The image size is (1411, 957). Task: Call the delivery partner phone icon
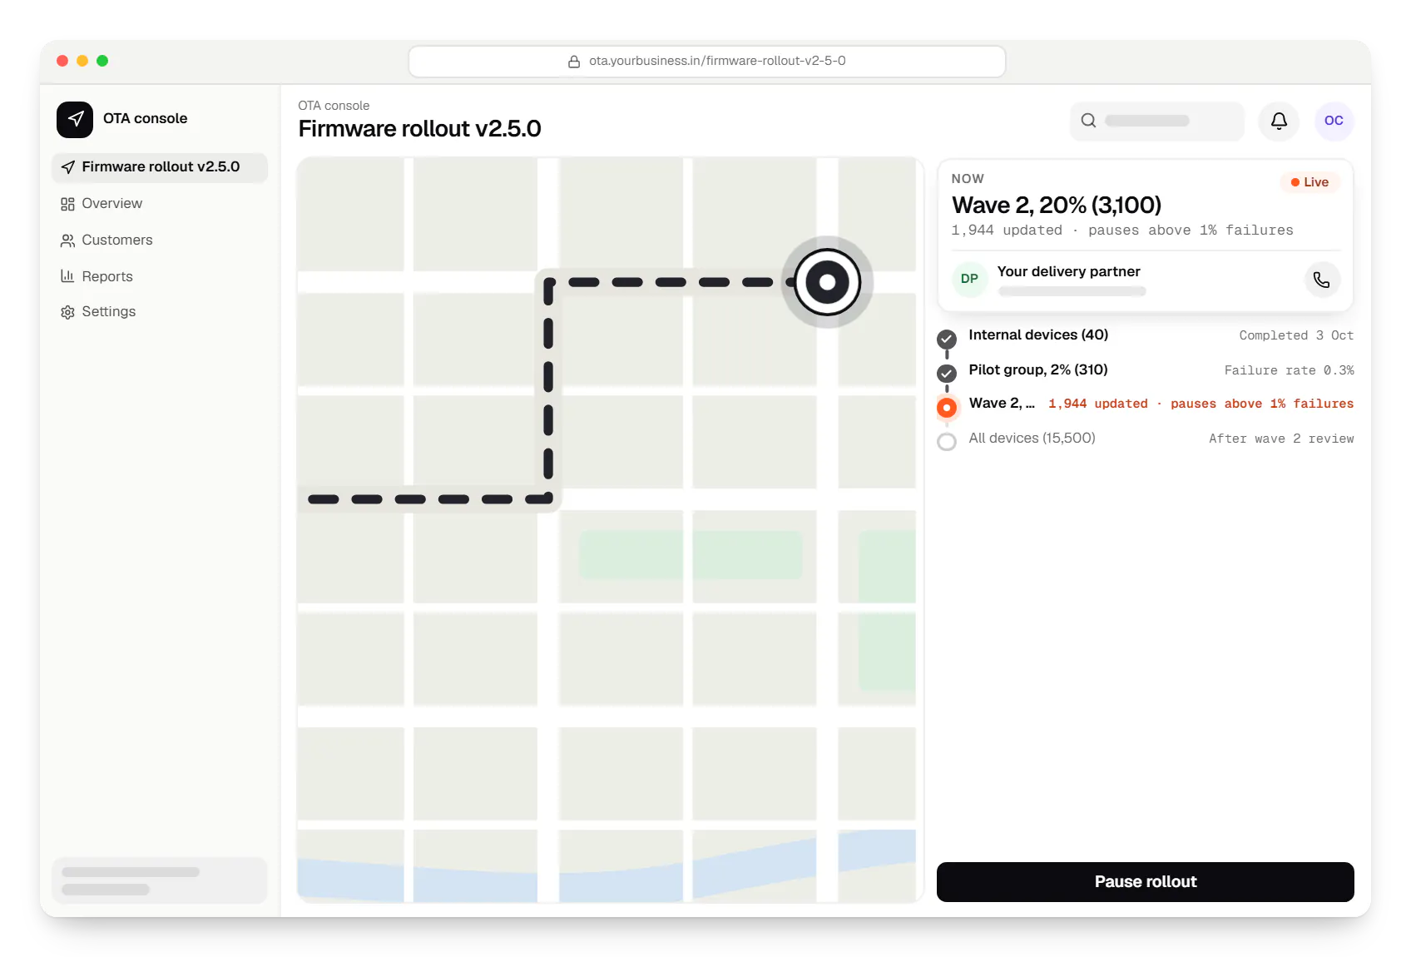[1321, 280]
